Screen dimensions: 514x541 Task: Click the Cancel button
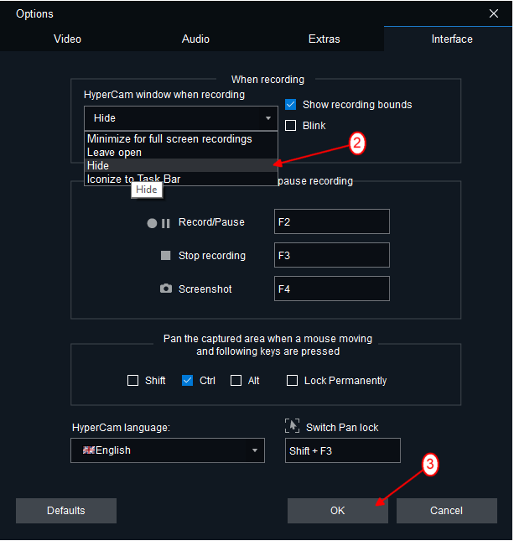point(446,511)
